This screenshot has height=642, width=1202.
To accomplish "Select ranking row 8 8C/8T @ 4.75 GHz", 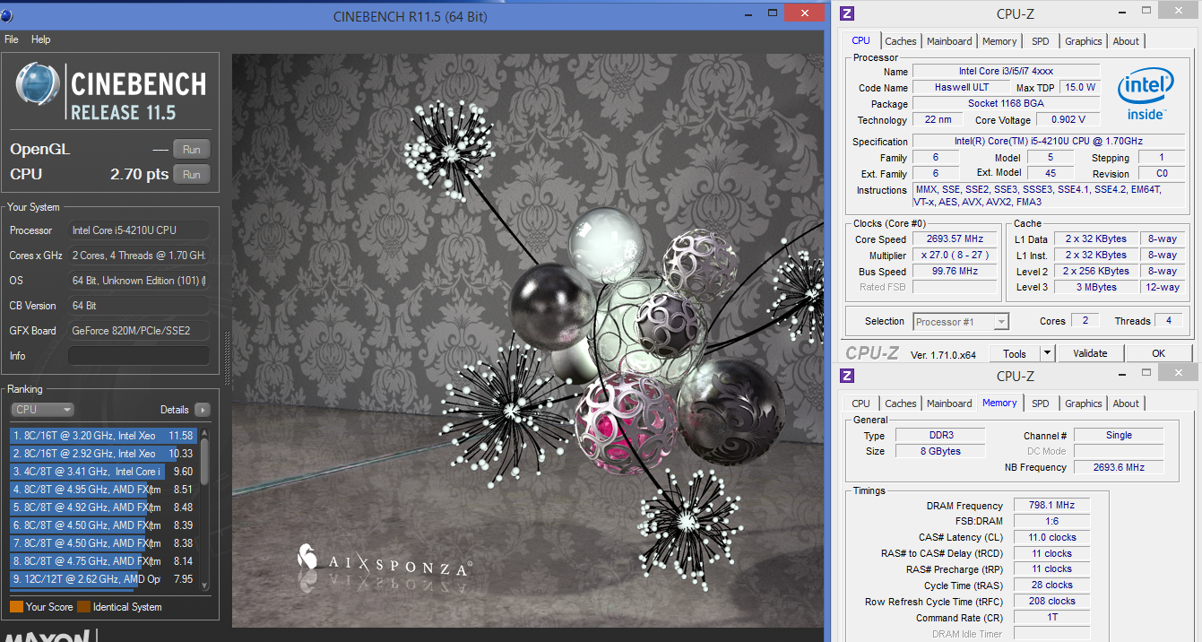I will [104, 561].
